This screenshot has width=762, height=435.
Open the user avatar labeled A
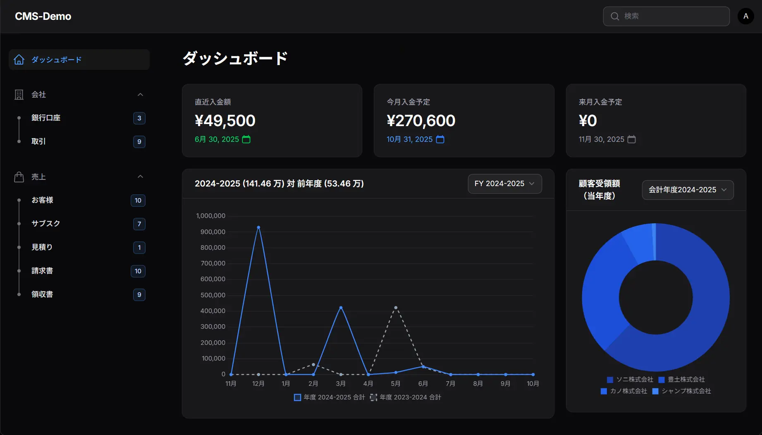pyautogui.click(x=745, y=16)
